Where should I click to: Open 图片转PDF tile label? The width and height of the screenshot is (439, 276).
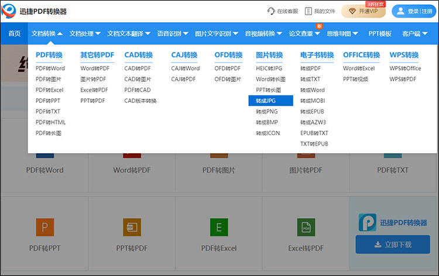306,170
